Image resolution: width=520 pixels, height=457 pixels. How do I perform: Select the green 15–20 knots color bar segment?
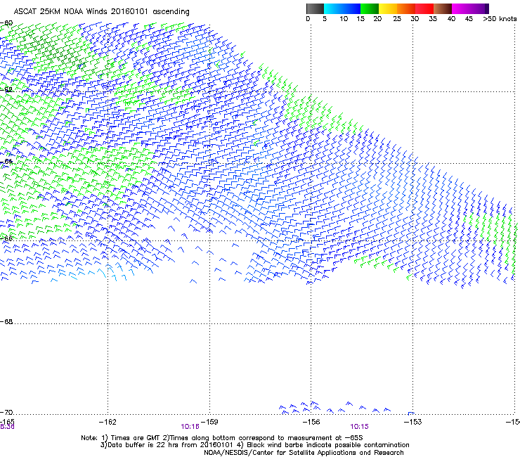(370, 8)
